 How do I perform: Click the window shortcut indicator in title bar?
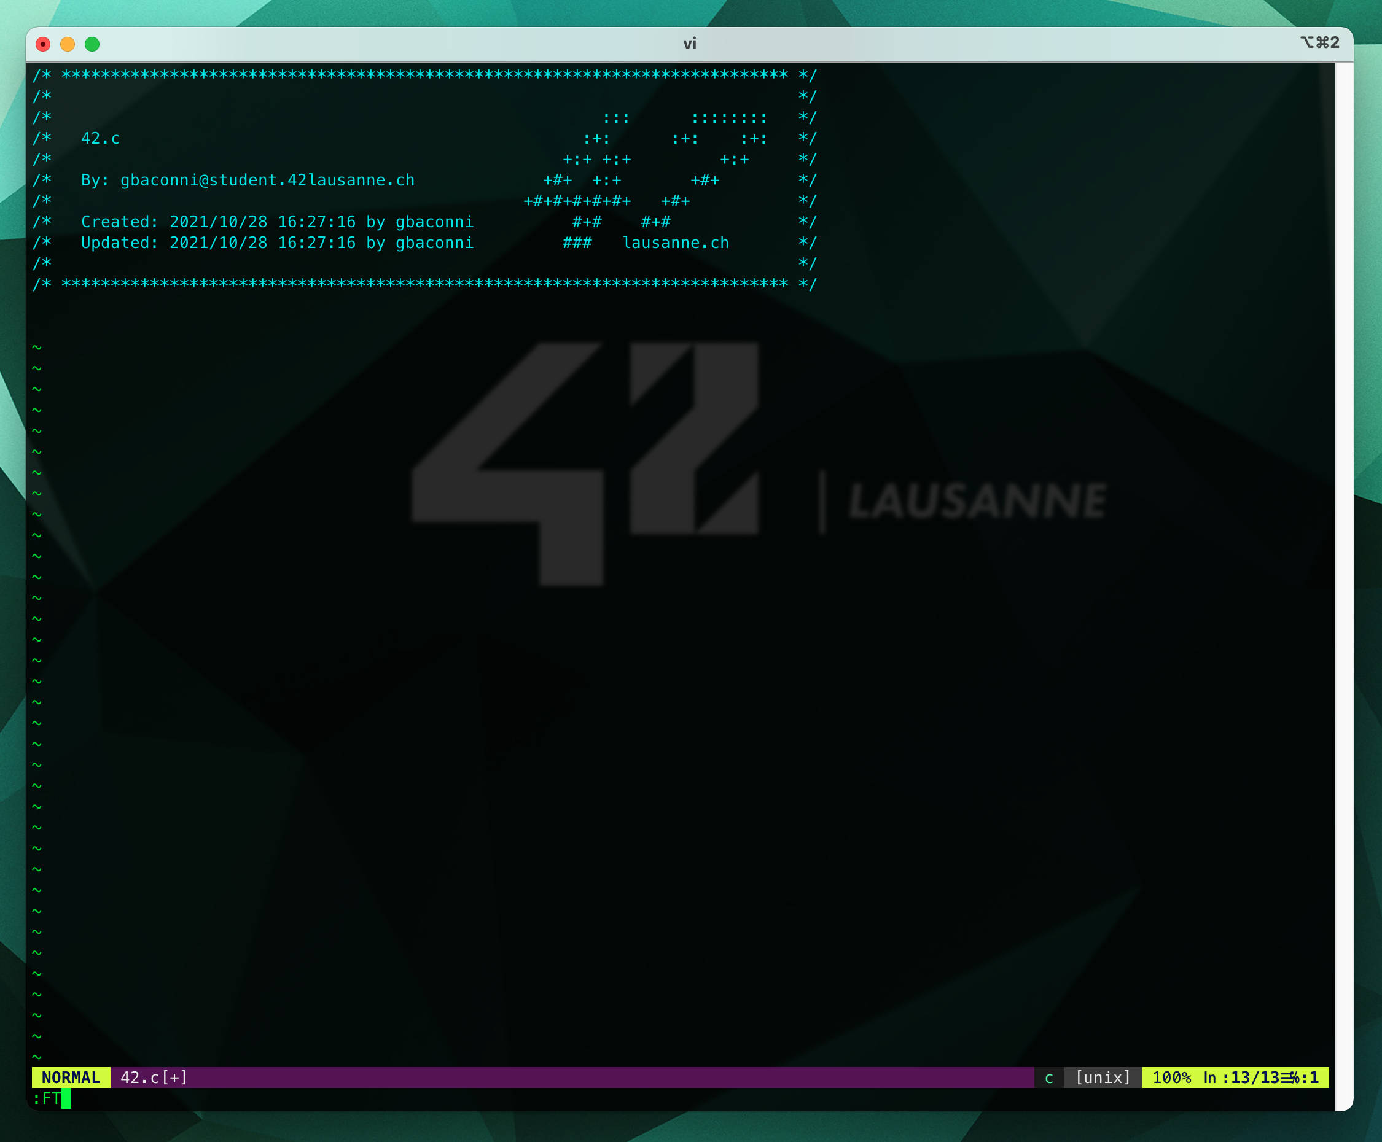(x=1319, y=43)
